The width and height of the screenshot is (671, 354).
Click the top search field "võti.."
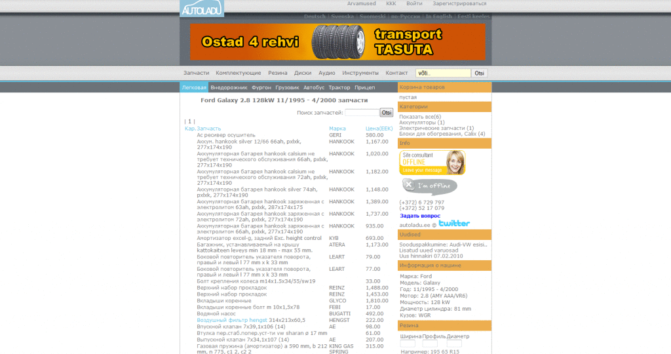[x=443, y=73]
